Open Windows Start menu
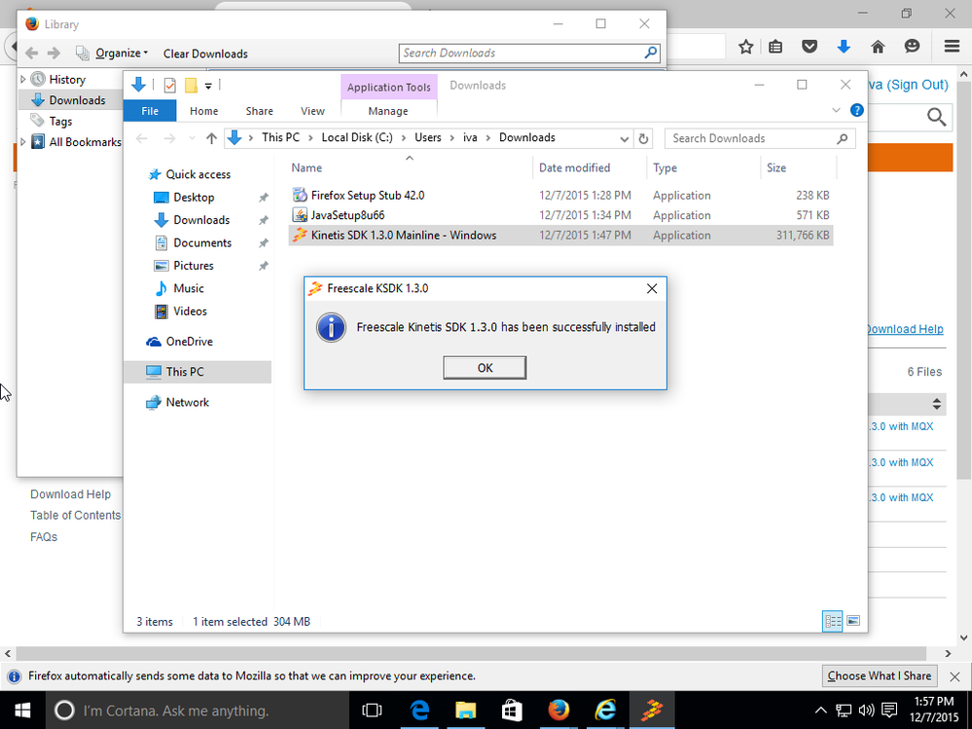 coord(22,711)
